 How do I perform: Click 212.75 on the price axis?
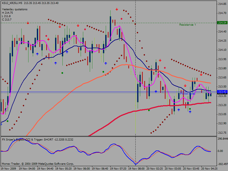[x=222, y=133]
